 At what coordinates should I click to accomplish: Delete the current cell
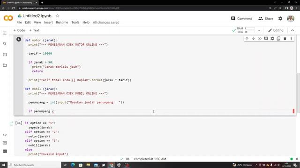pos(285,39)
